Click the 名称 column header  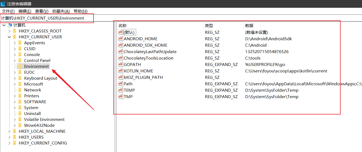[122, 25]
